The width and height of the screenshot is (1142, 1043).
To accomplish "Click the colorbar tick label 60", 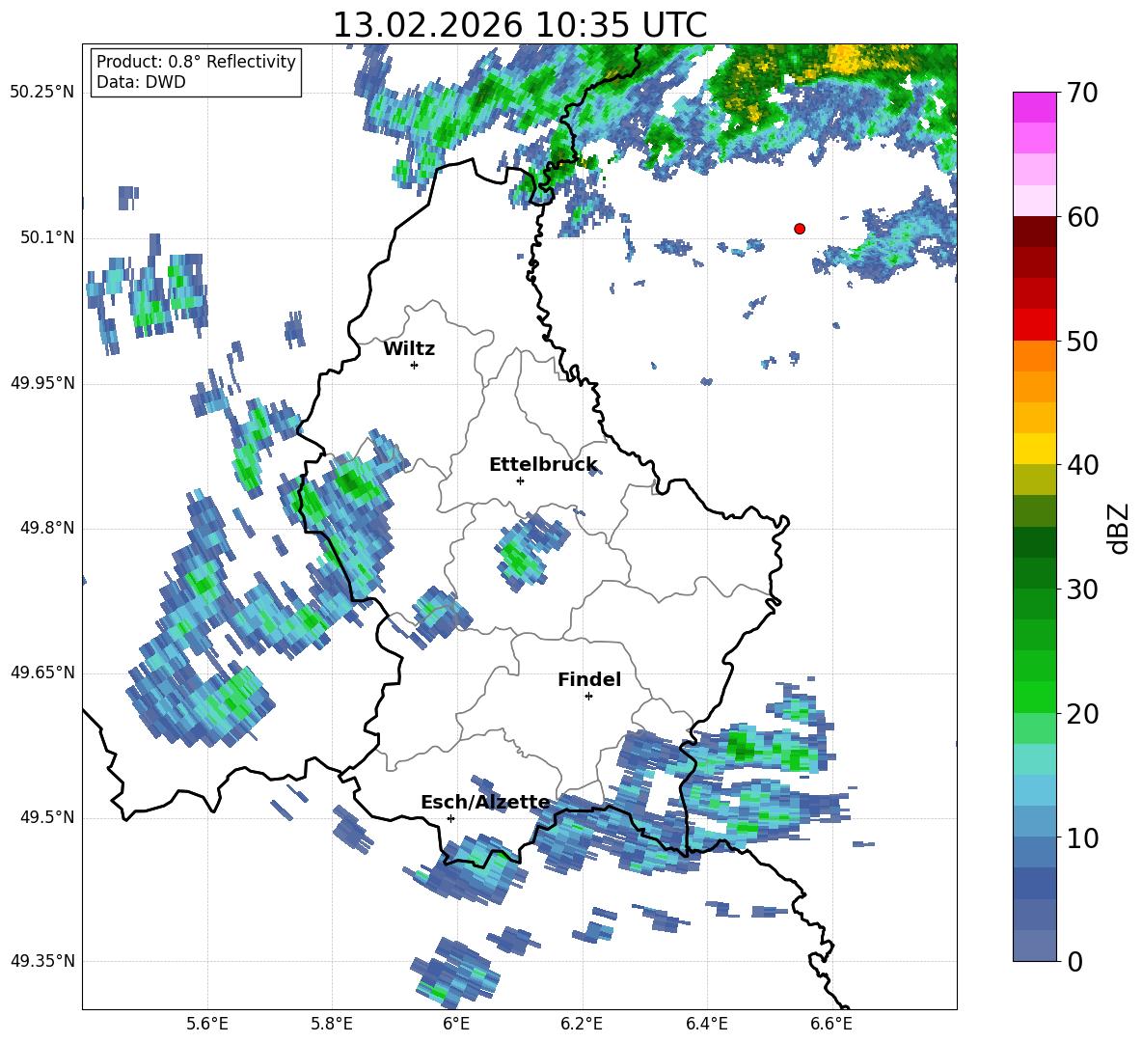I will coord(1081,217).
